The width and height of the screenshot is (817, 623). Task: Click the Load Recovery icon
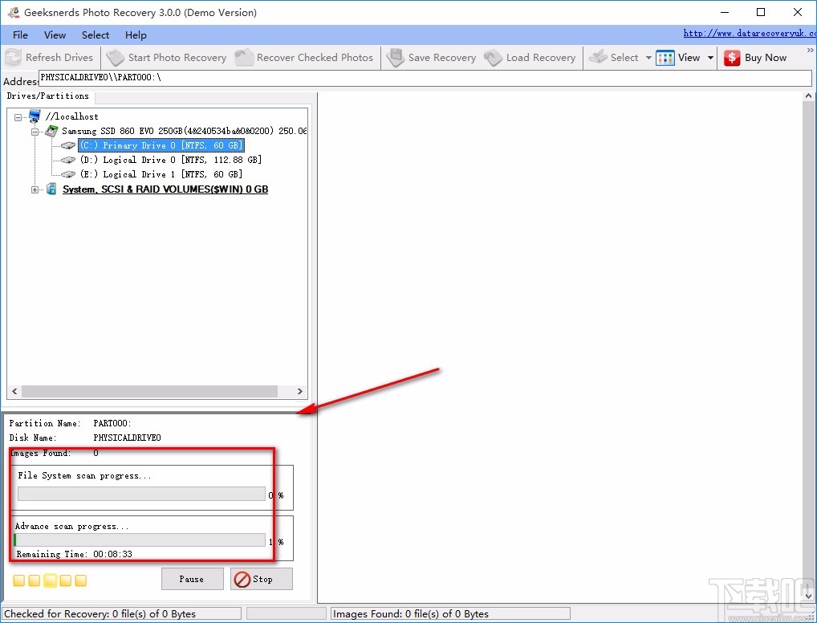coord(493,57)
